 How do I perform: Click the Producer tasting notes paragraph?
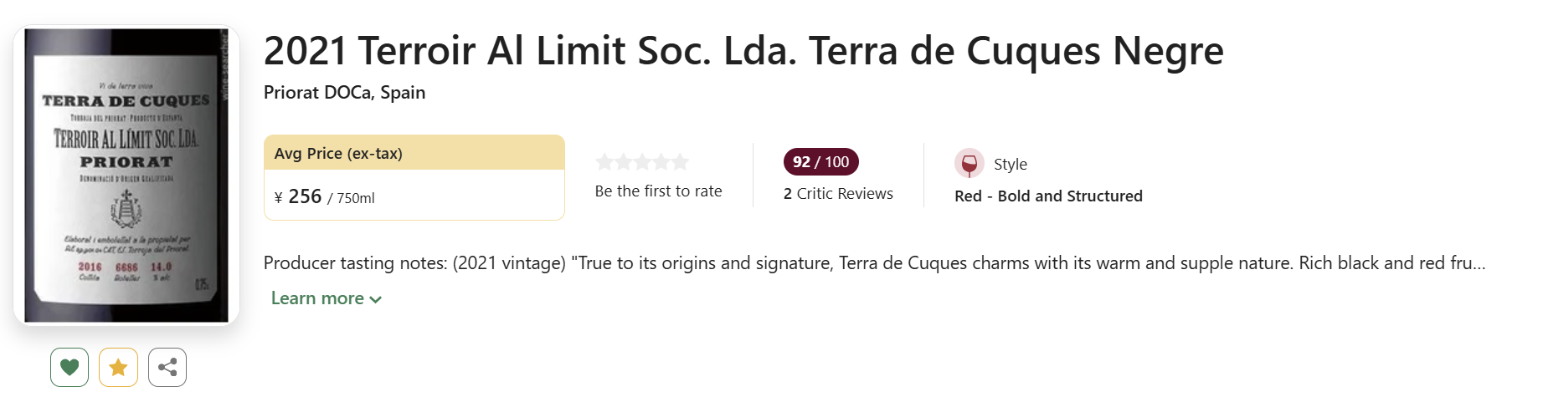click(x=874, y=263)
